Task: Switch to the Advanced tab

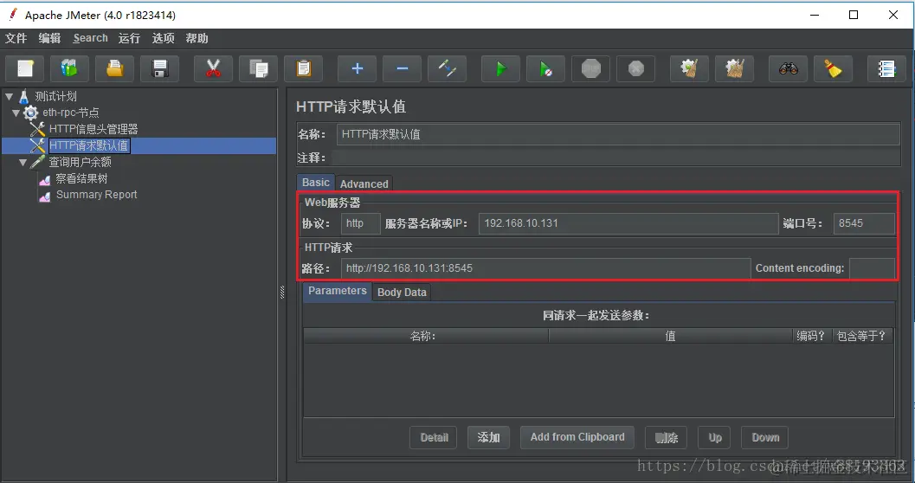Action: click(364, 184)
